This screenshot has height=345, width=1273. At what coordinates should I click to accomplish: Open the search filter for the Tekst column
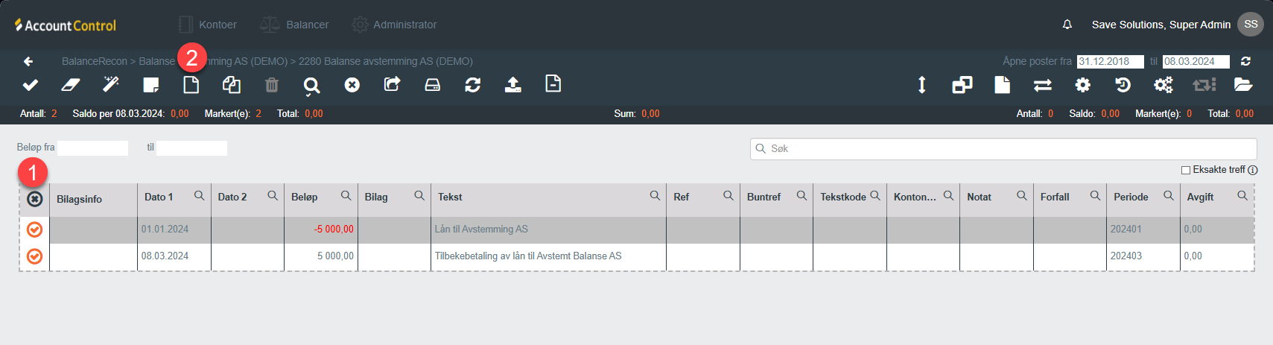pyautogui.click(x=655, y=196)
